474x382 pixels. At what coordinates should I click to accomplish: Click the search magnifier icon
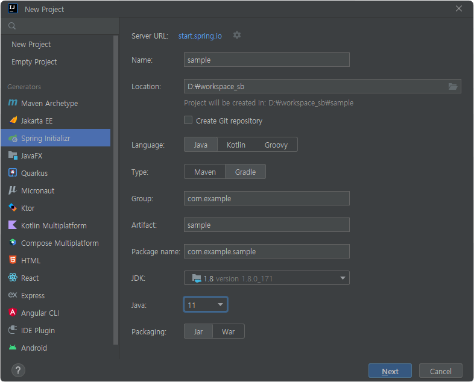click(12, 26)
